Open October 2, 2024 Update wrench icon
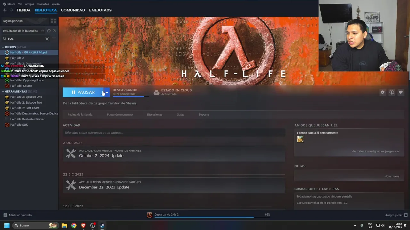This screenshot has width=410, height=230. 71,153
